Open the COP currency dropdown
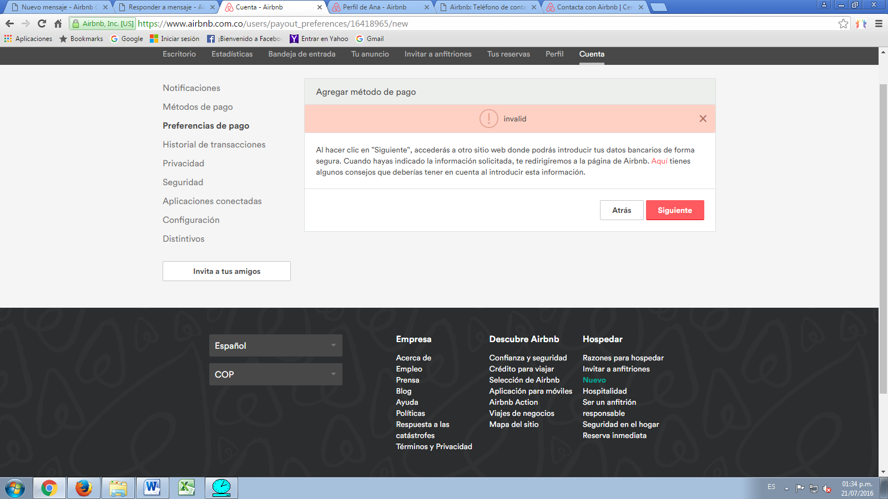The width and height of the screenshot is (888, 499). coord(275,374)
